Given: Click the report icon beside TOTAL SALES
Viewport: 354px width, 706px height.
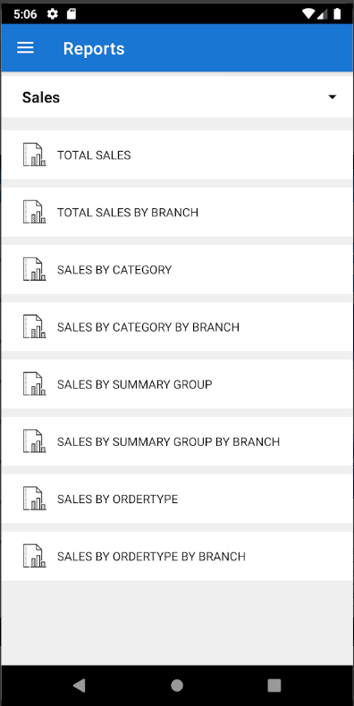Looking at the screenshot, I should [34, 155].
